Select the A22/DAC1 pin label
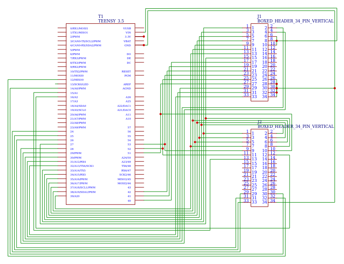Screen dimensions: 344x264 (124, 106)
